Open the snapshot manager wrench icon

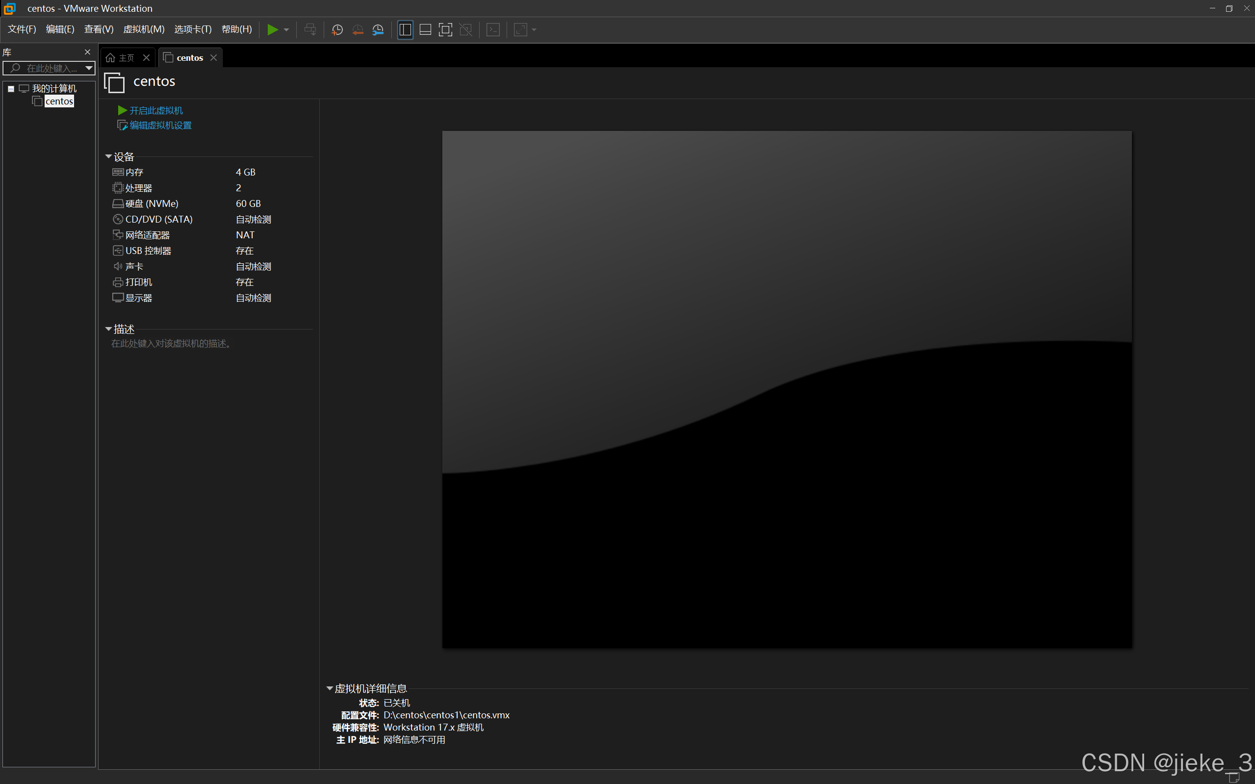coord(378,29)
